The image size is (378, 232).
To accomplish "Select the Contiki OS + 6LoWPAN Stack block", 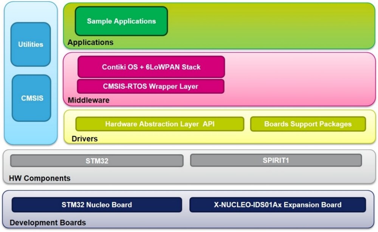I will tap(151, 67).
